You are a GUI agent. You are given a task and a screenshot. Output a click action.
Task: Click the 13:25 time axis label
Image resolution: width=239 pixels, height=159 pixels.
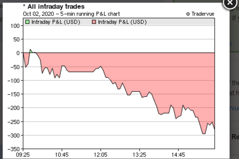point(140,155)
